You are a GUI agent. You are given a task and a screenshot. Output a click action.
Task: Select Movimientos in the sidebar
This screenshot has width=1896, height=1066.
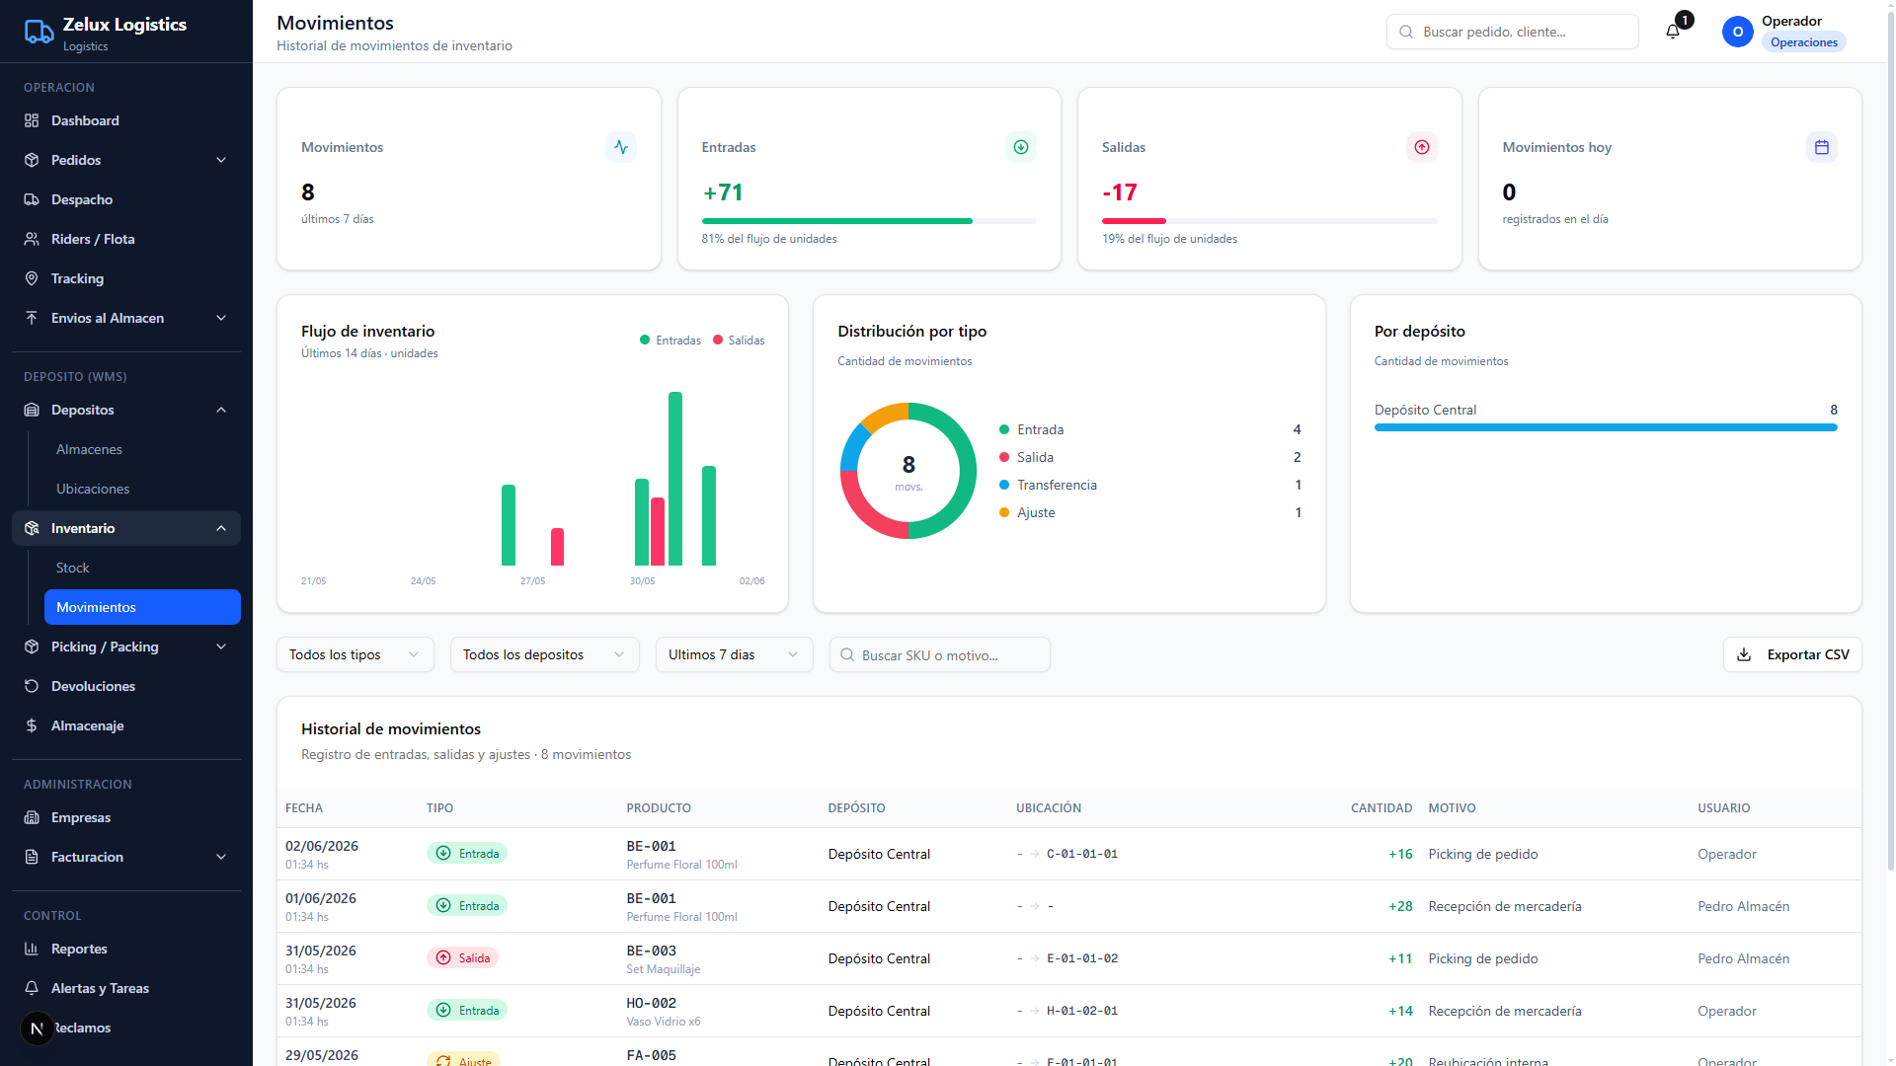pyautogui.click(x=142, y=607)
